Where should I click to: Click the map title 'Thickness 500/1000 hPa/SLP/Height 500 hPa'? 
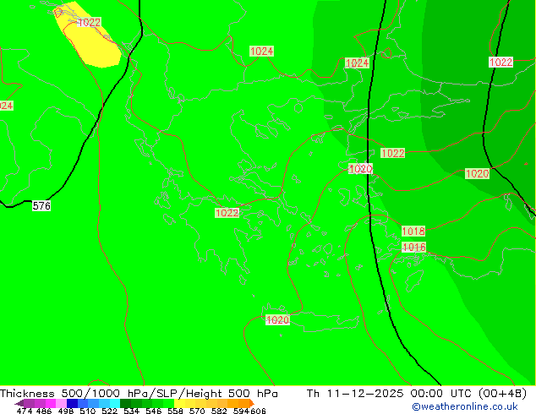(x=139, y=393)
